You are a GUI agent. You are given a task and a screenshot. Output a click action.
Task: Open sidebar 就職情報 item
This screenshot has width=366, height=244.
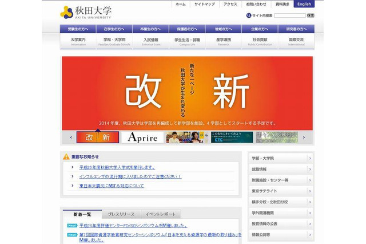pyautogui.click(x=281, y=169)
